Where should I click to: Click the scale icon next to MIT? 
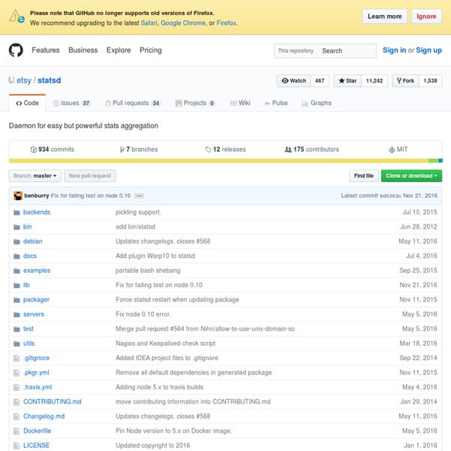392,150
